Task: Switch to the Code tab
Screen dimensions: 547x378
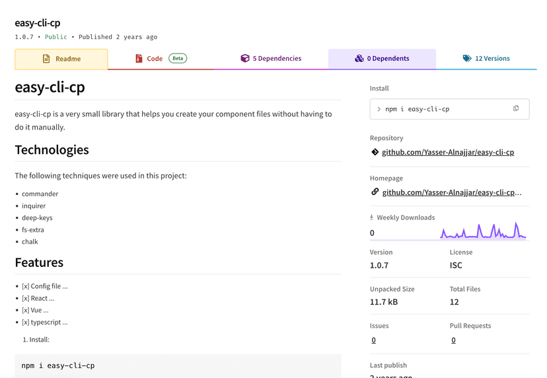Action: coord(161,59)
